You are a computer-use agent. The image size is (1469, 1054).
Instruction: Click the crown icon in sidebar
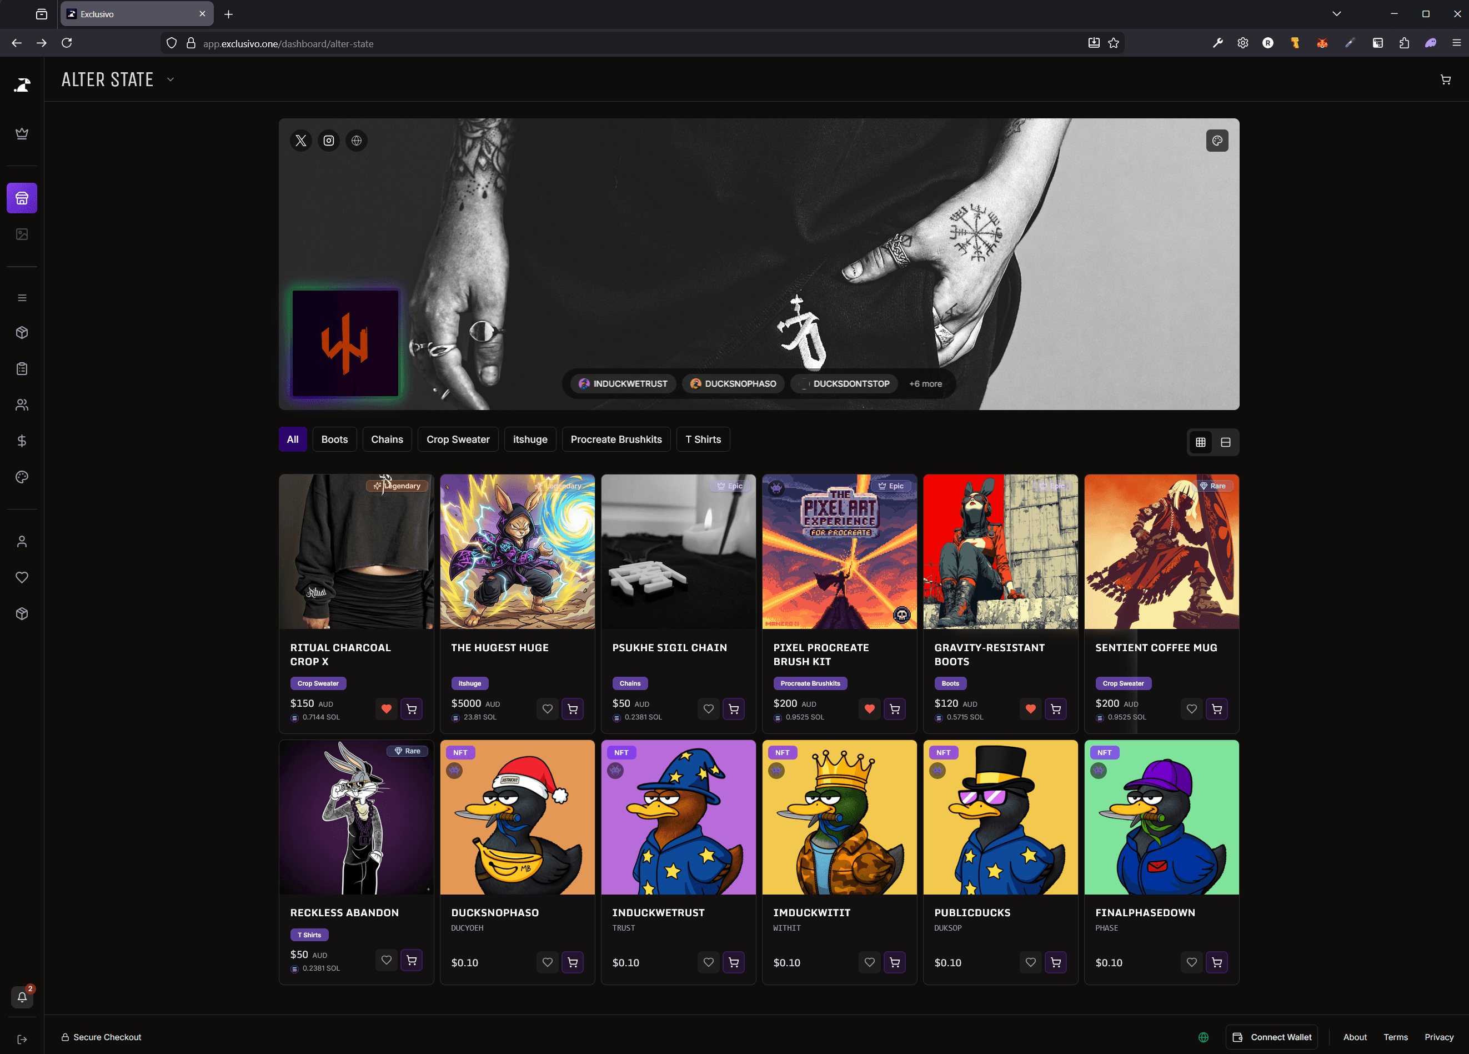22,133
